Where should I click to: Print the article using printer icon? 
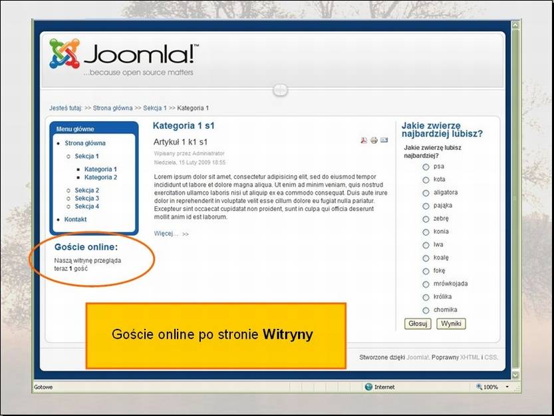click(374, 140)
